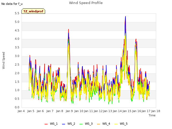The height and width of the screenshot is (129, 172).
Task: Toggle the WS_3 legend entry
Action: (86, 124)
